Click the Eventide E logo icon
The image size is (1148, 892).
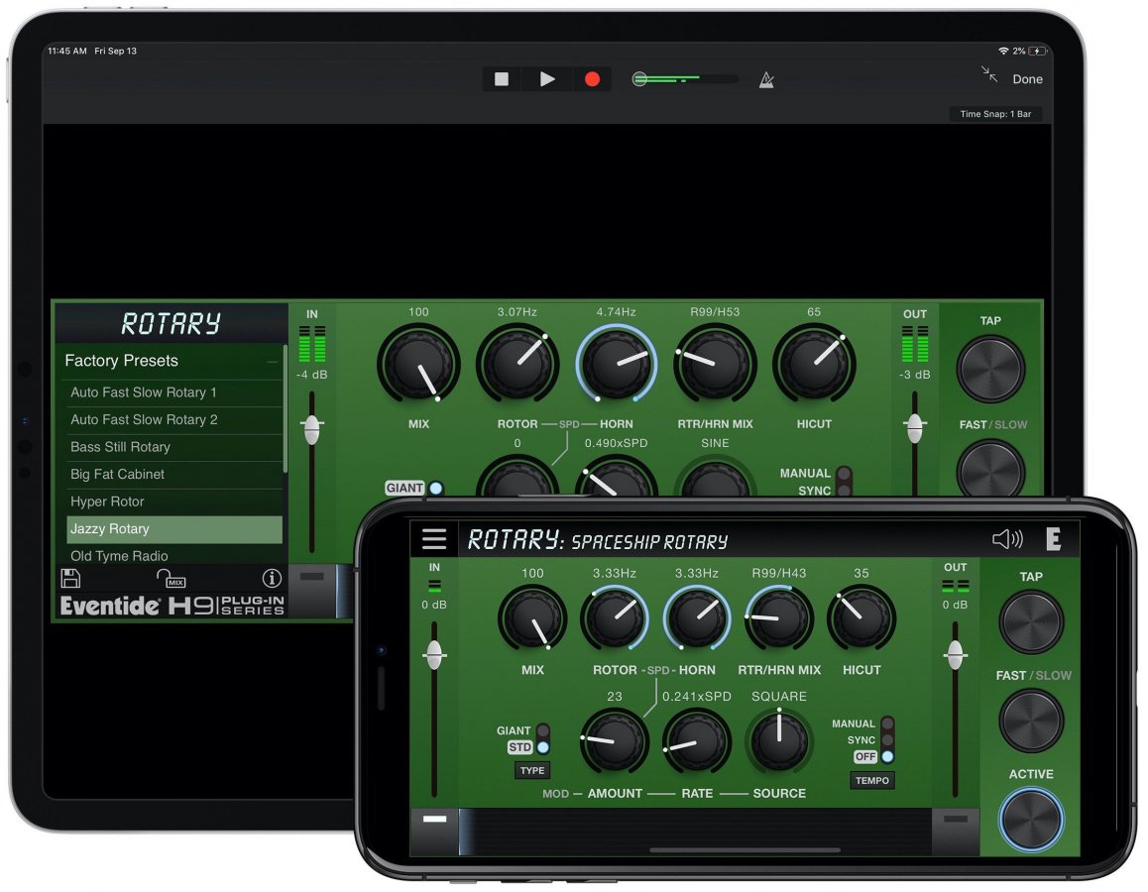click(x=1053, y=539)
